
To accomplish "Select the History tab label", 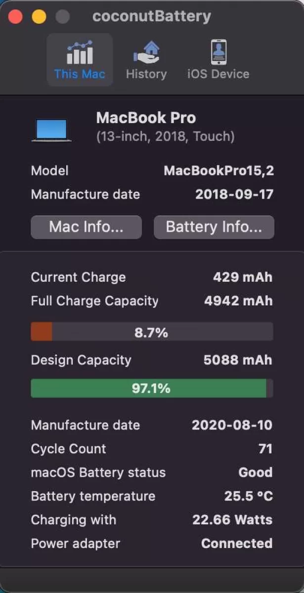I will pyautogui.click(x=146, y=74).
